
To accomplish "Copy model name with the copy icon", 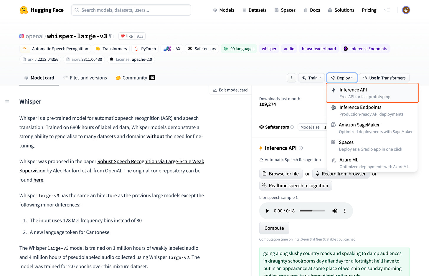I will pos(111,36).
